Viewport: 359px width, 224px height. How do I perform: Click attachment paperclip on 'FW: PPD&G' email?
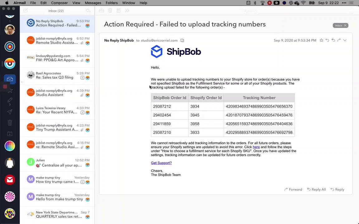pos(82,60)
